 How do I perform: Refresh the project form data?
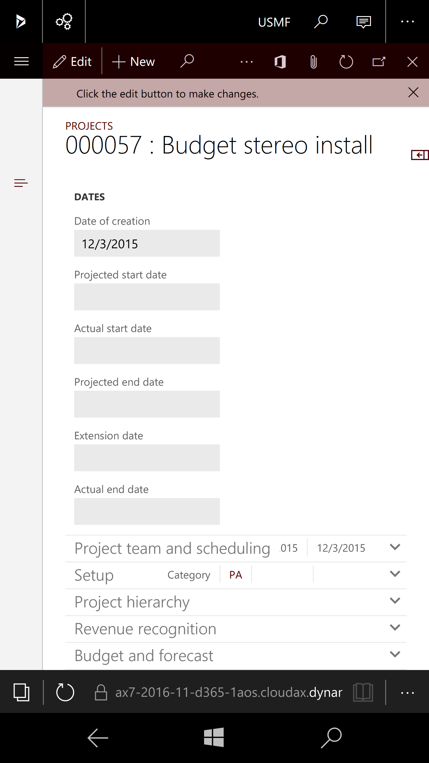[346, 62]
